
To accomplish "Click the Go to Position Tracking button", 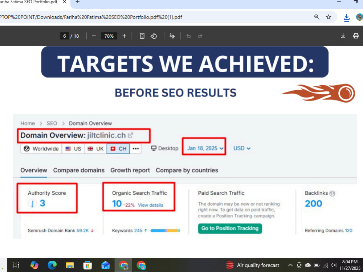I will 230,228.
